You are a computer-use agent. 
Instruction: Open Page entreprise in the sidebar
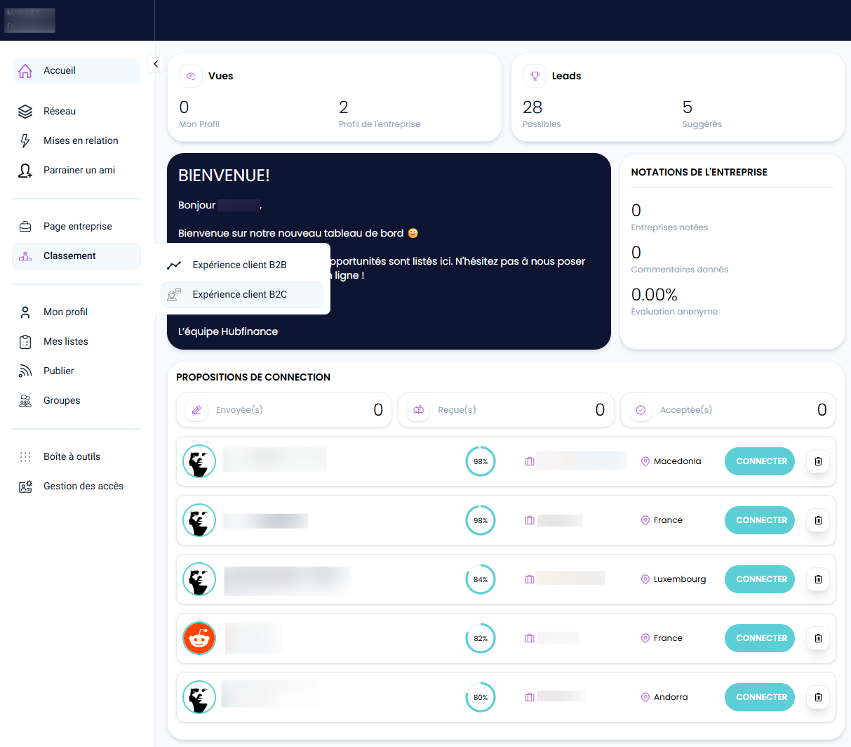pyautogui.click(x=77, y=227)
